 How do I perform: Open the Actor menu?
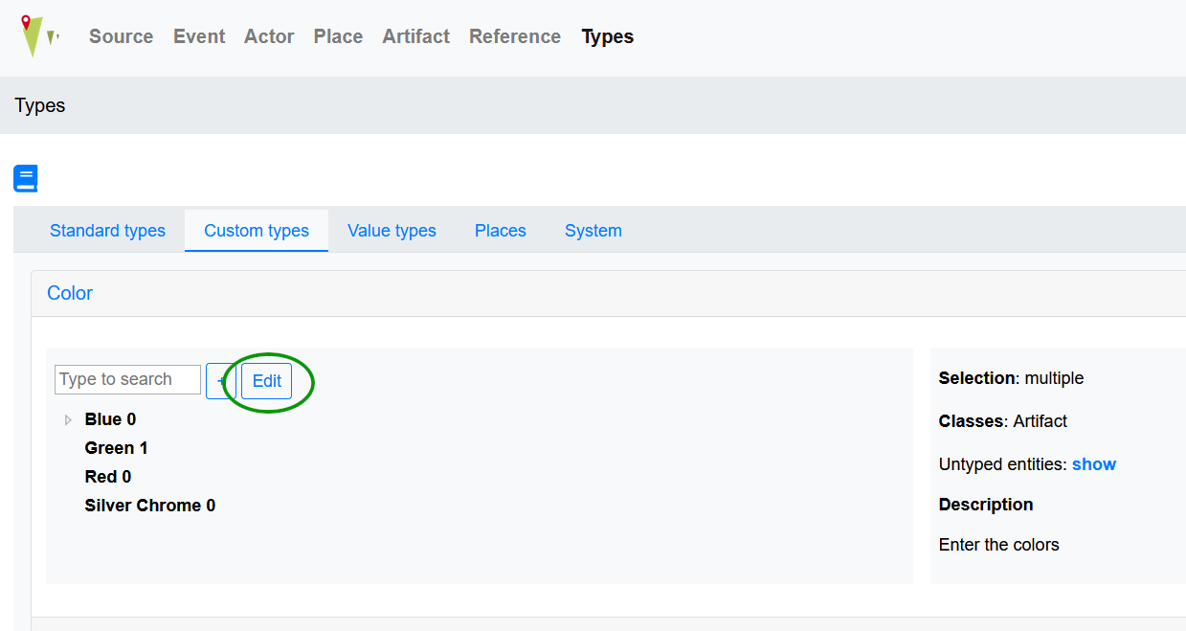click(x=269, y=36)
